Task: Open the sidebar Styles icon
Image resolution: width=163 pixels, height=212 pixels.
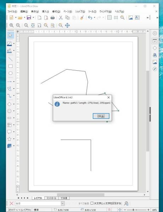Action: 155,55
